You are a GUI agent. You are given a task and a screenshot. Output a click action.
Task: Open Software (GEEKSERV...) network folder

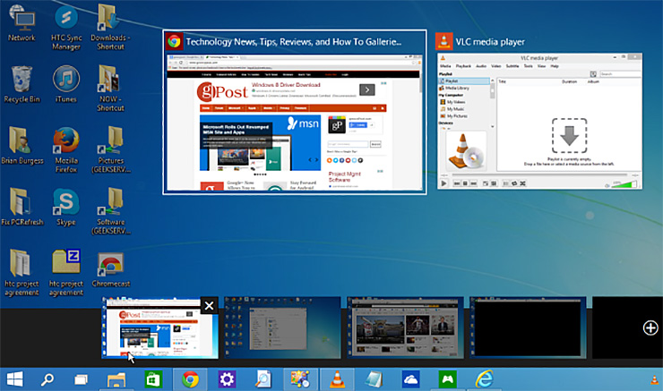pos(111,211)
